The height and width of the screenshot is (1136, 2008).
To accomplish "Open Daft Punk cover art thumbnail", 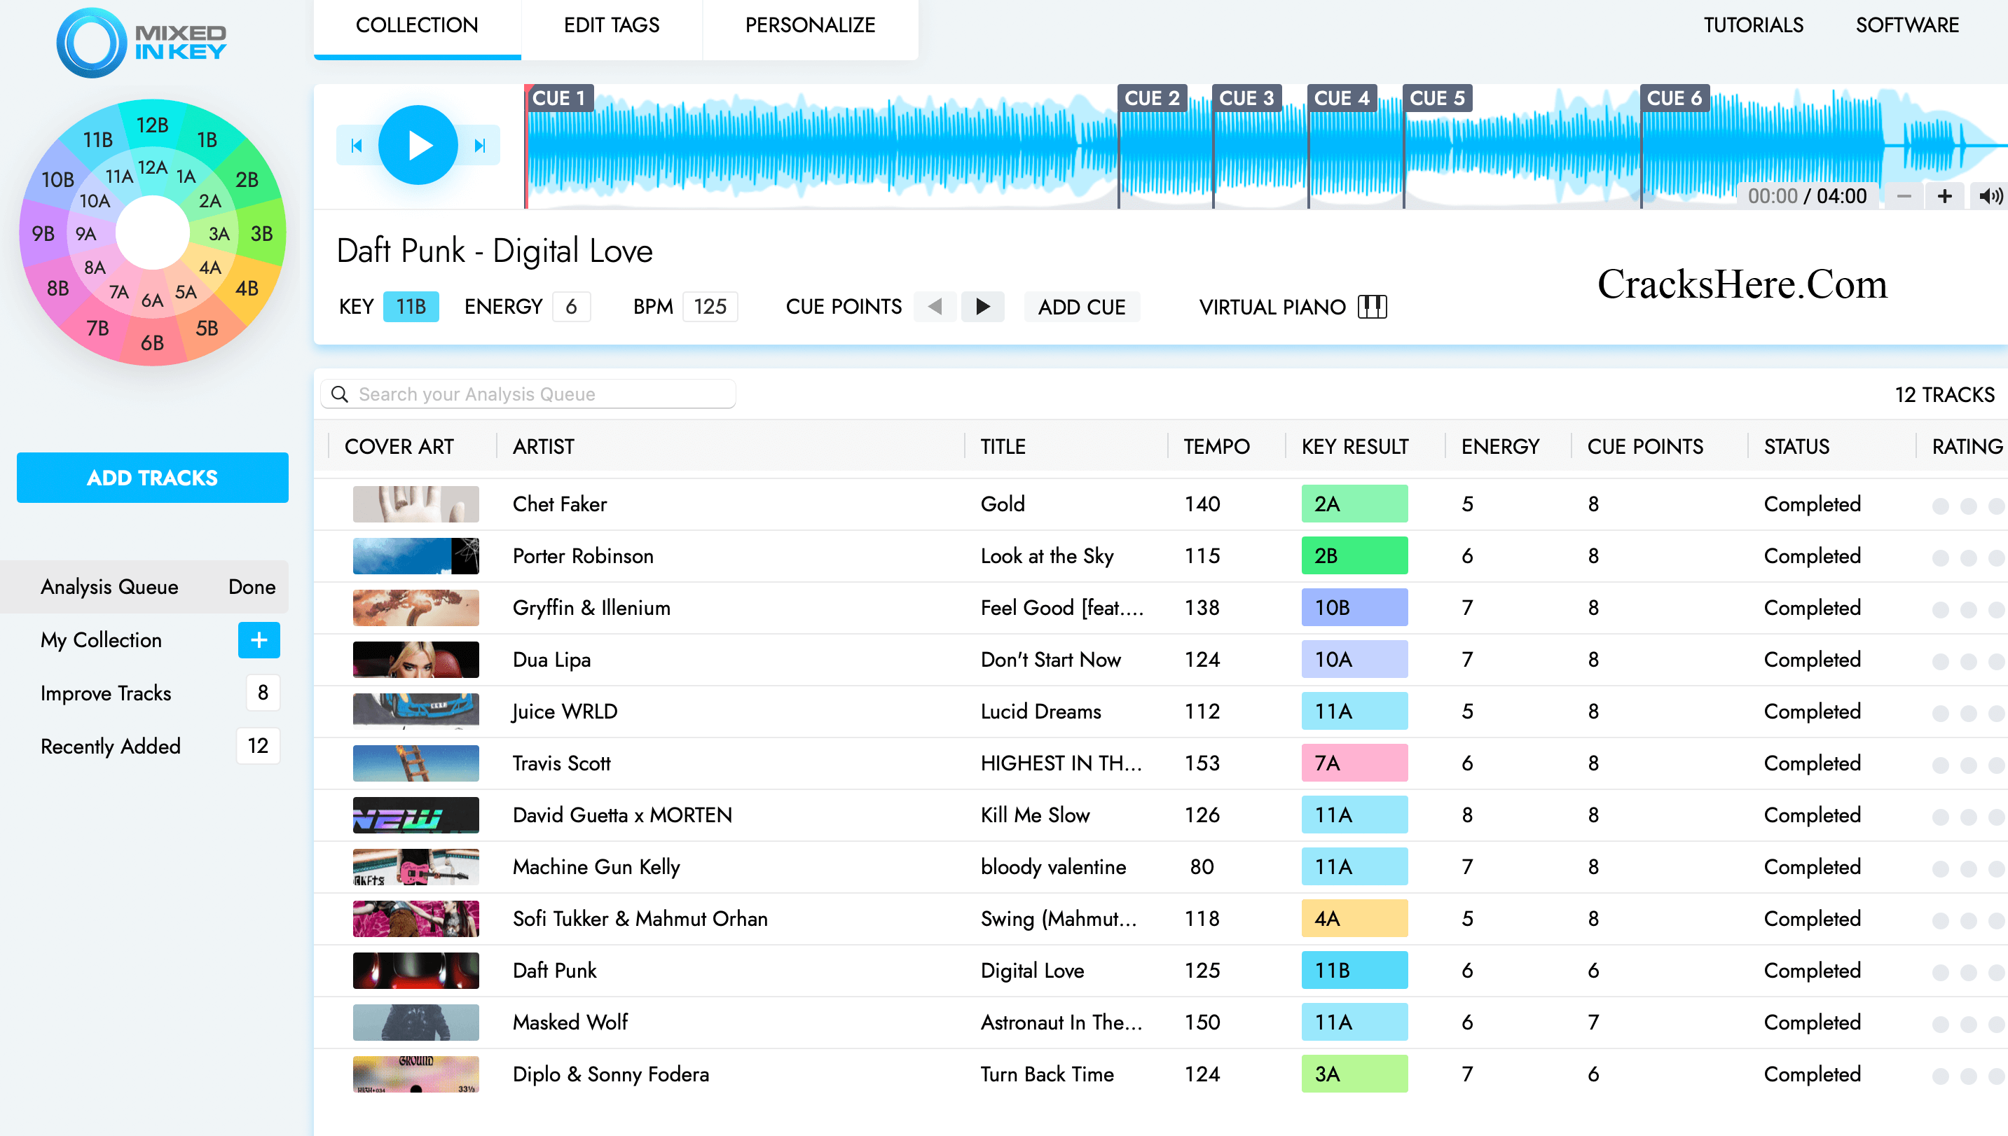I will 416,971.
